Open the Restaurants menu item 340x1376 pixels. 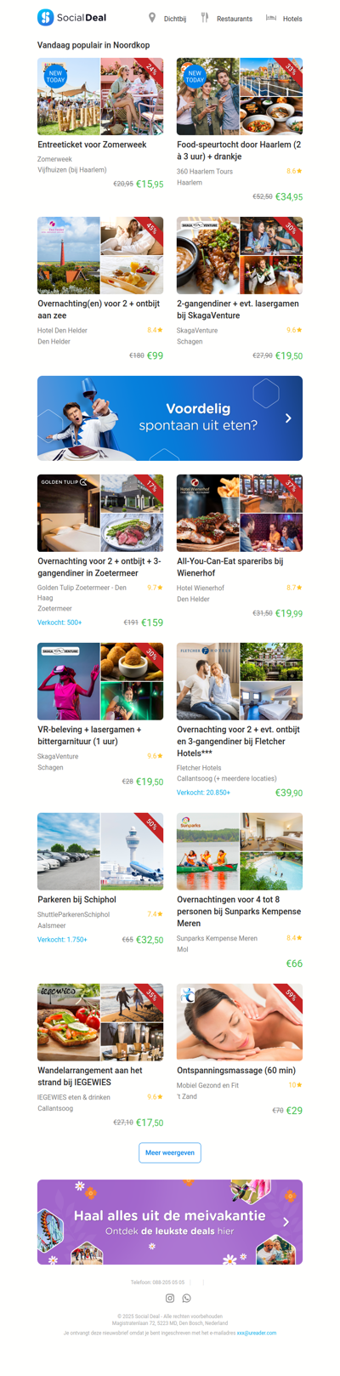235,19
